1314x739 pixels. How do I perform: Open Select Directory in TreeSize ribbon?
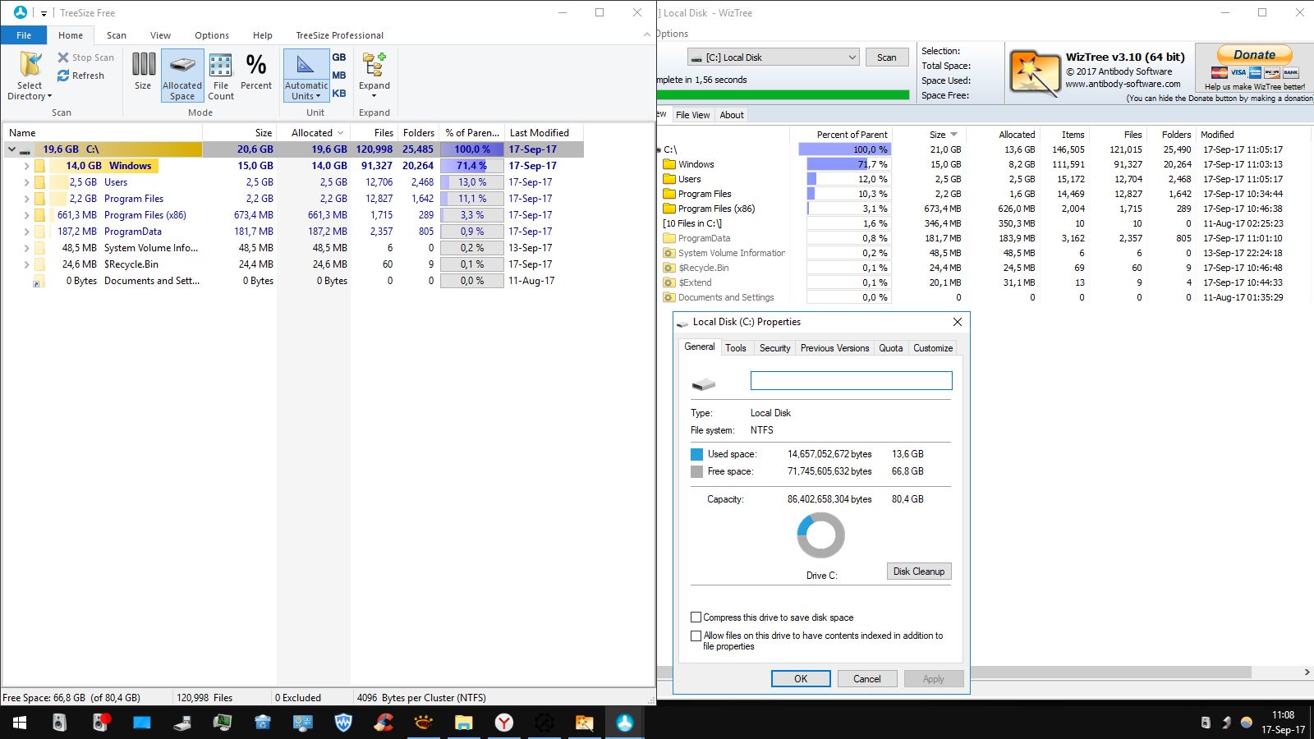coord(30,76)
